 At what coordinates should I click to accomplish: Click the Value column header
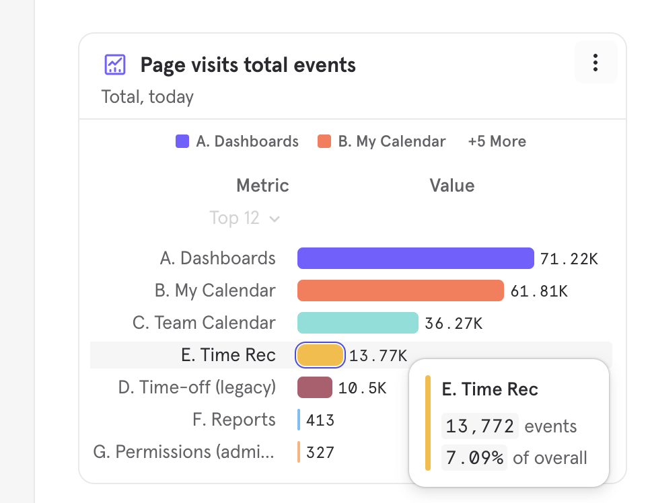coord(452,186)
